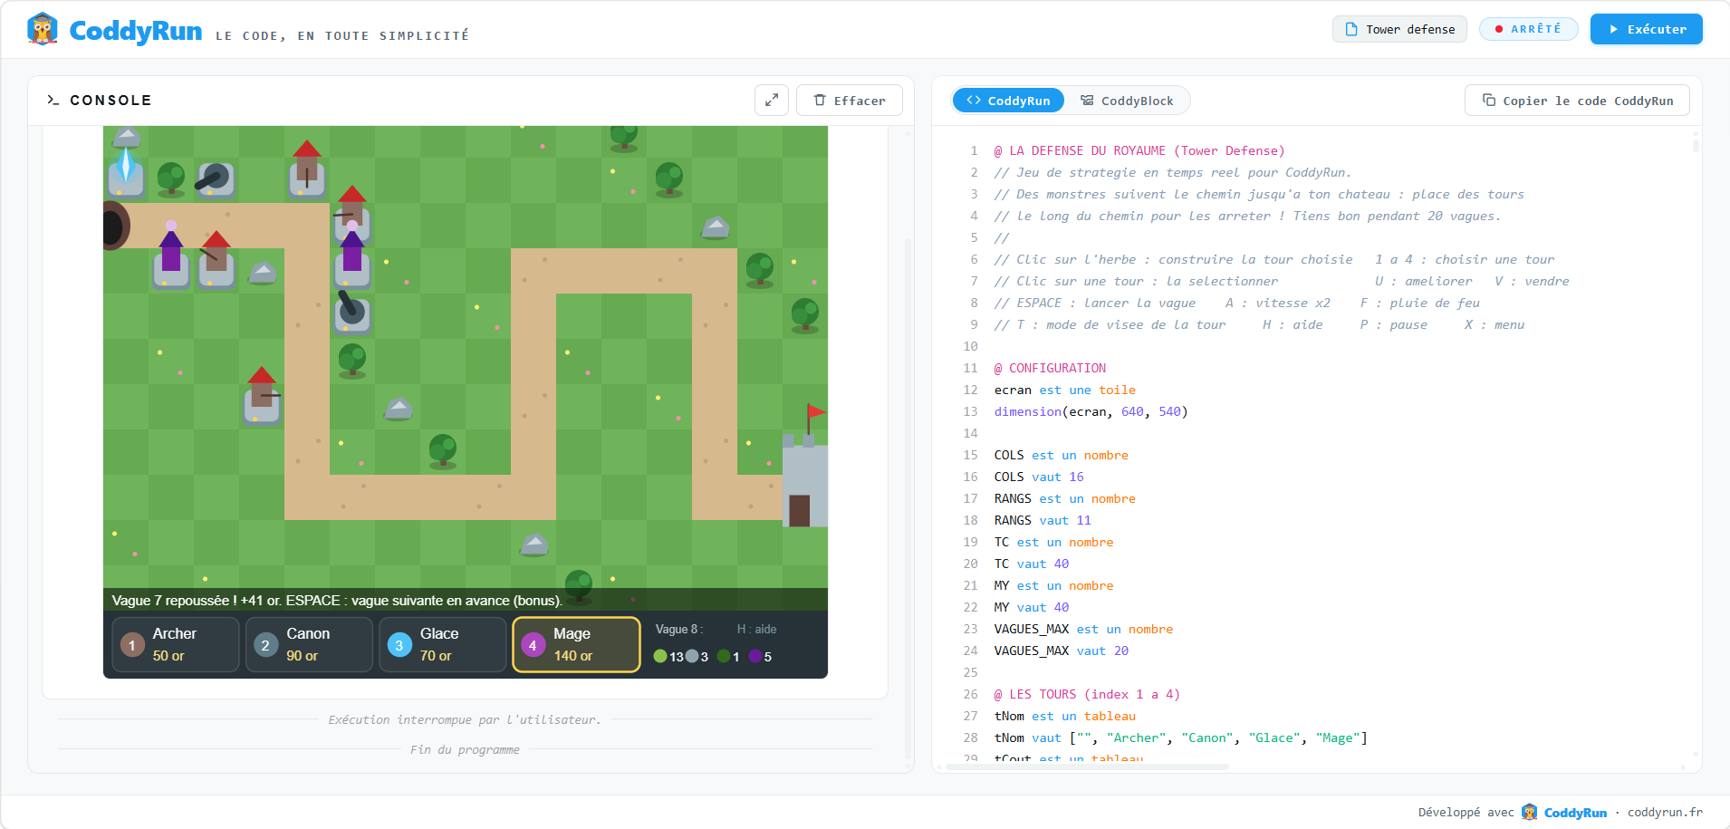The height and width of the screenshot is (829, 1730).
Task: Click the lone archer tower left of the path
Action: coord(262,396)
